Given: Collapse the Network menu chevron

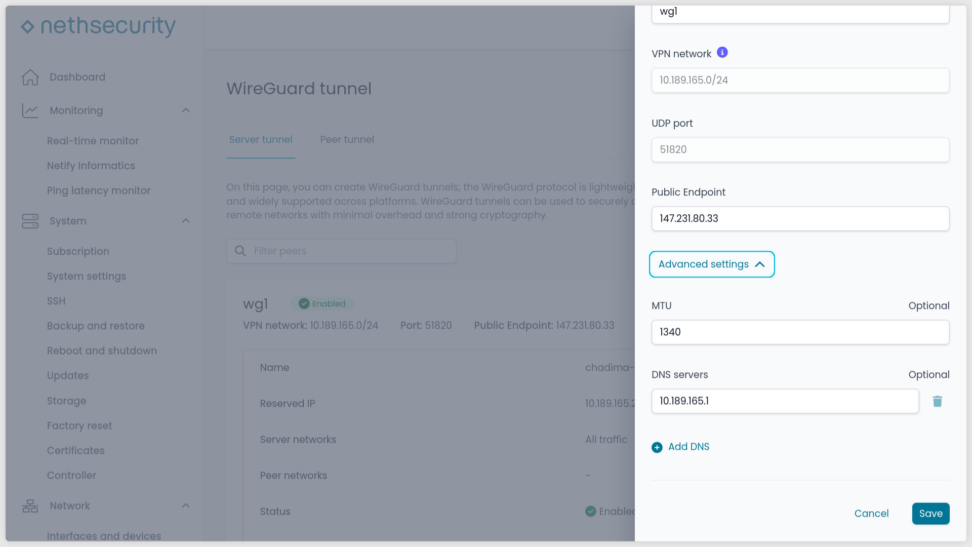Looking at the screenshot, I should coord(186,506).
